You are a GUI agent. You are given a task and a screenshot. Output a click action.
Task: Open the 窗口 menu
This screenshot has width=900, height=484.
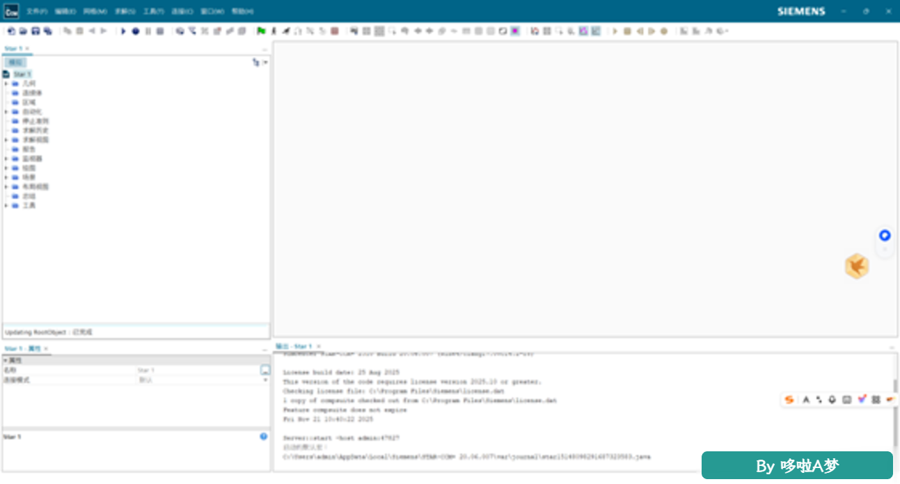point(212,12)
